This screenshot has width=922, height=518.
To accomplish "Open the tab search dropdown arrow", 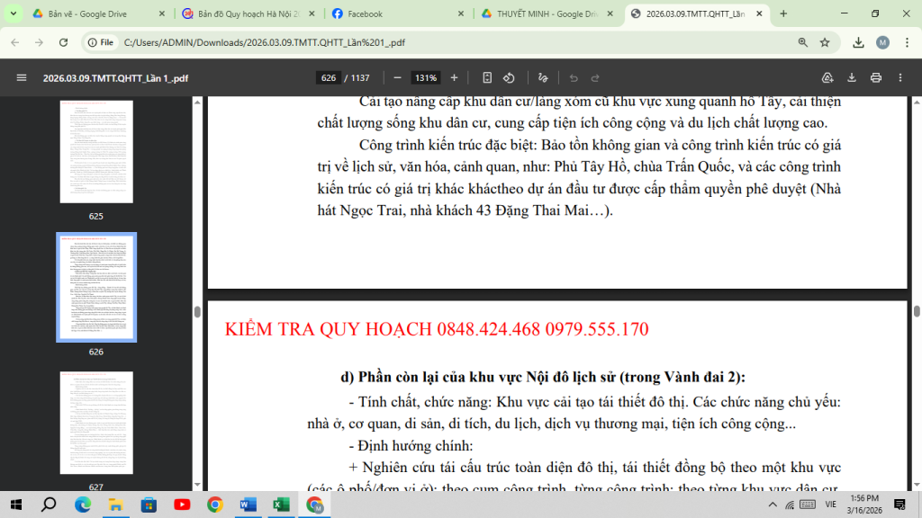I will pos(13,13).
